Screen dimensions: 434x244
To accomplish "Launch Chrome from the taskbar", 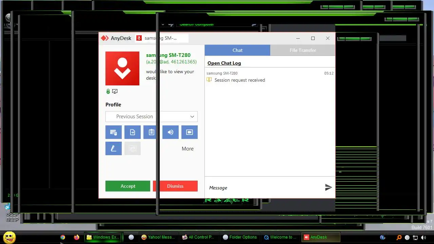I will (x=63, y=237).
